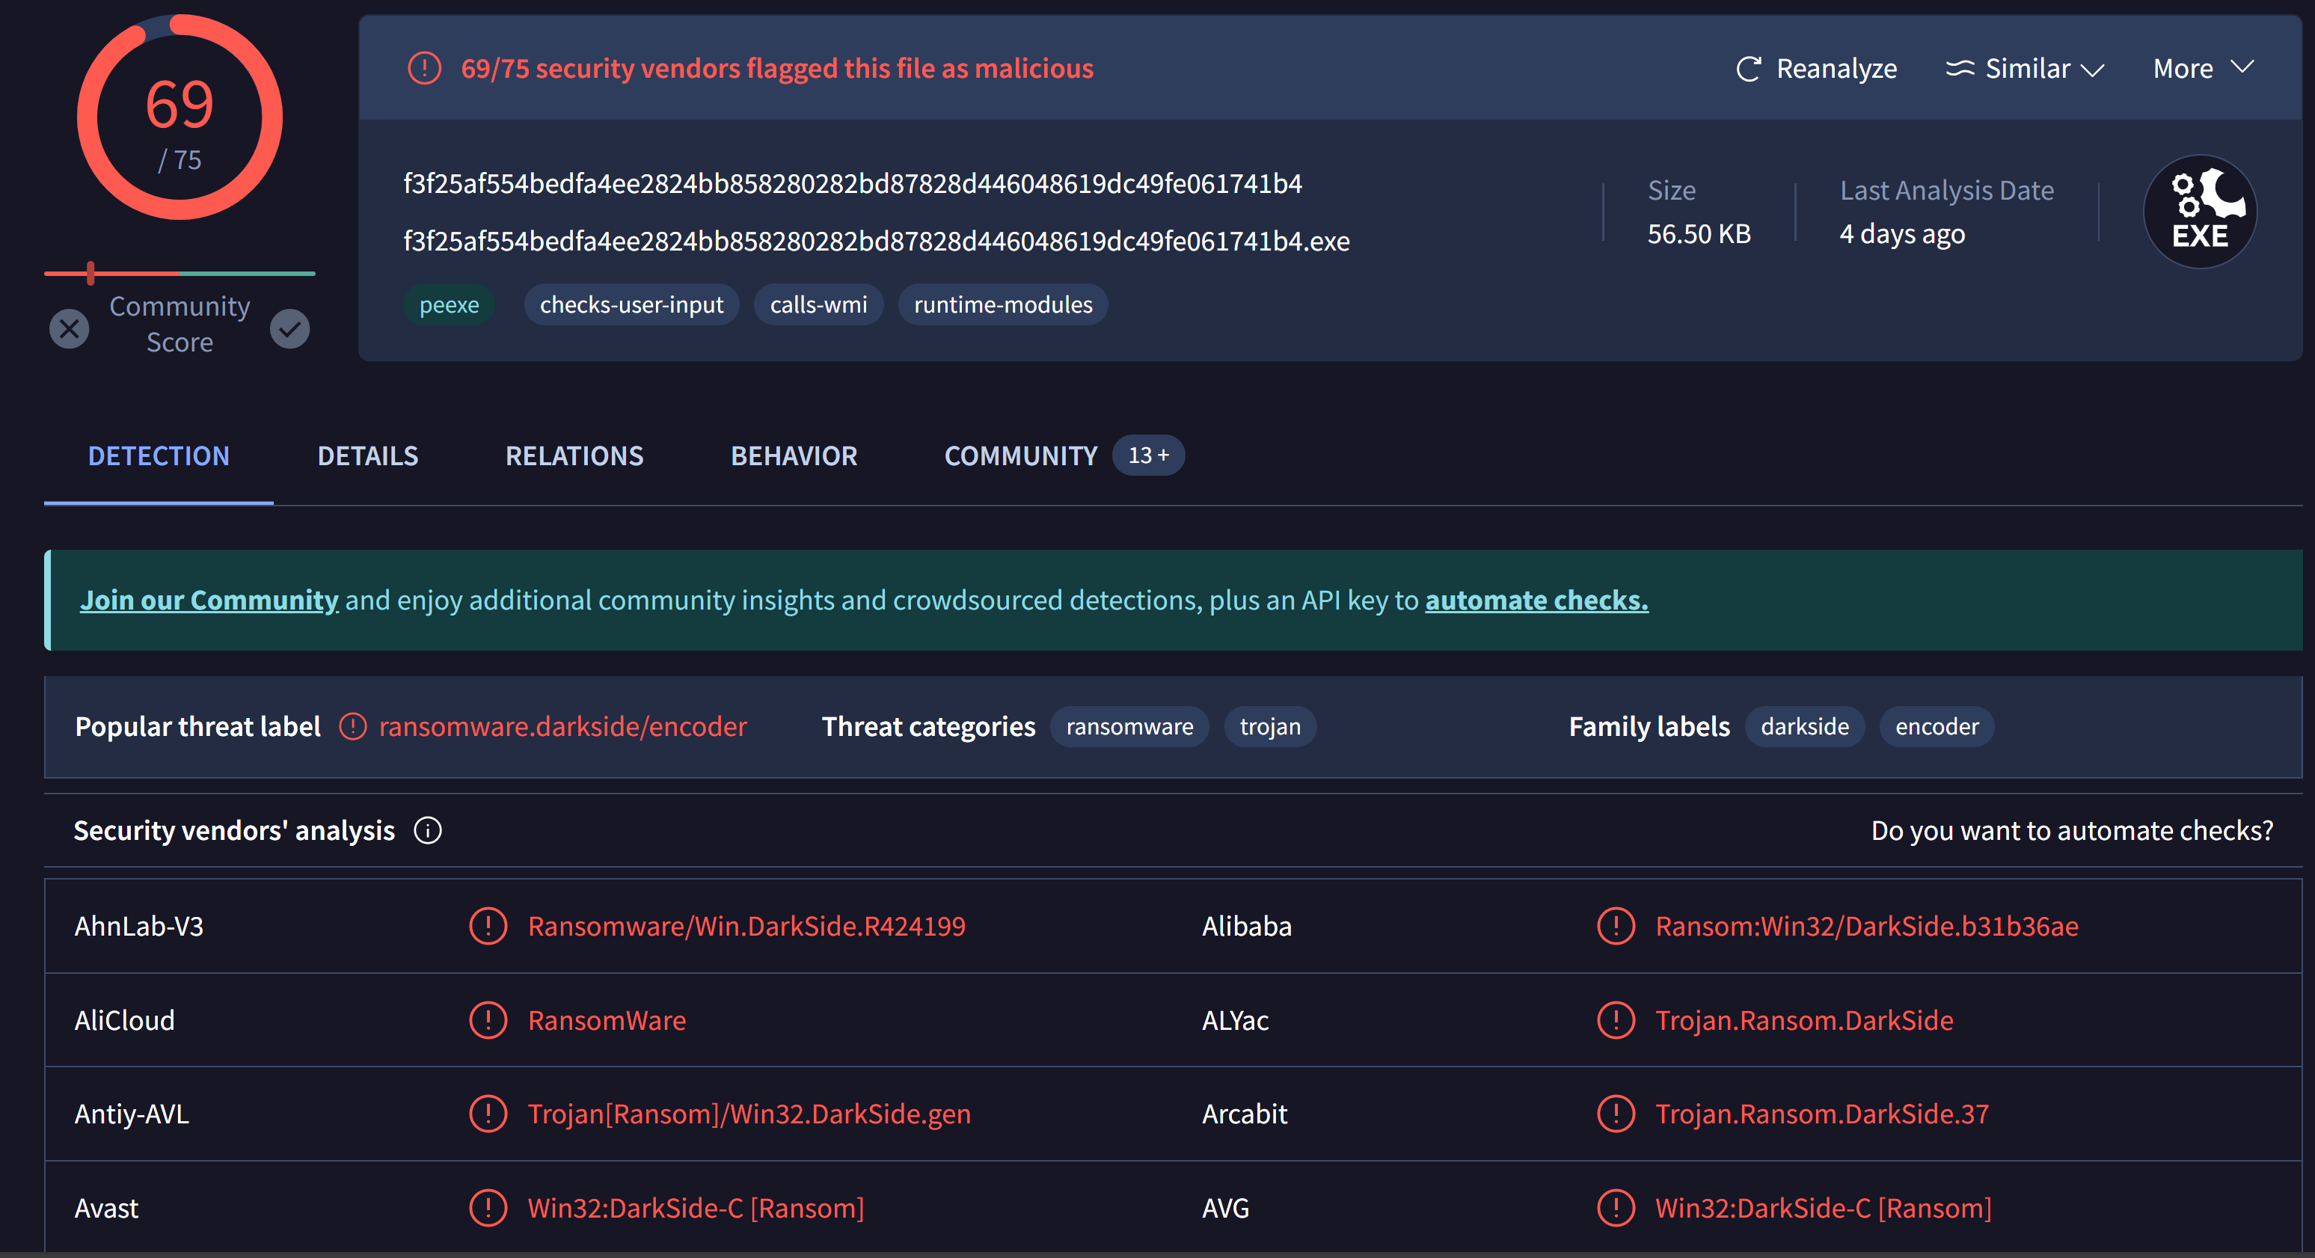Screen dimensions: 2315x1258
Task: Click the EXE file type icon
Action: (2199, 212)
